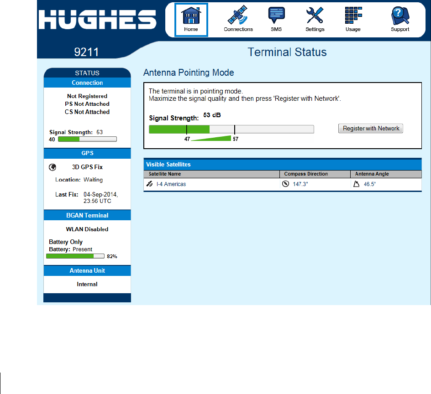Click the compass direction icon

click(286, 184)
